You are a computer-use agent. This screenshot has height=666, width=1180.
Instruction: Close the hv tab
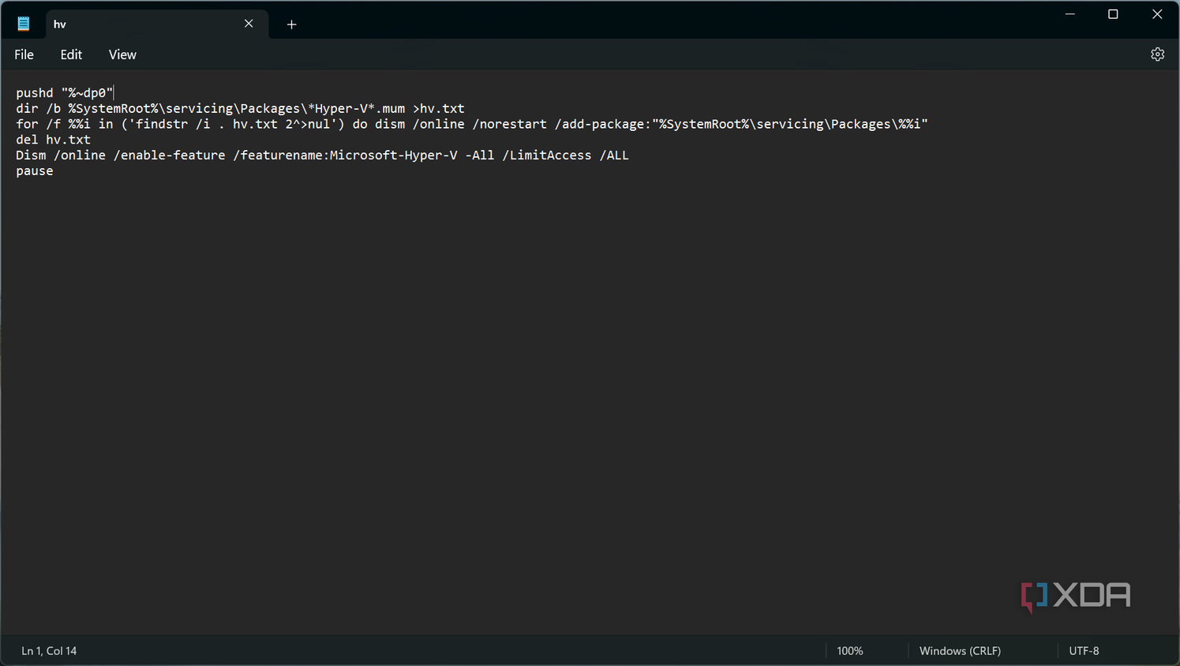tap(249, 24)
